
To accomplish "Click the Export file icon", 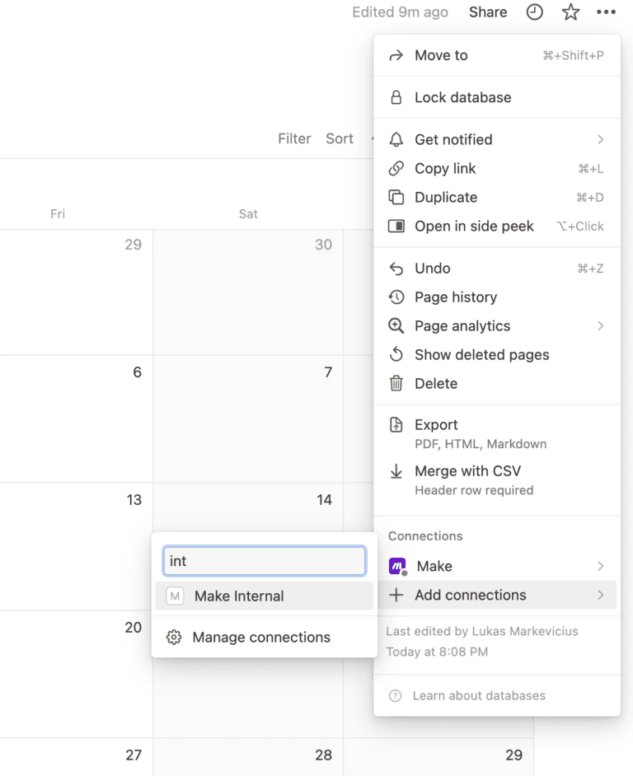I will click(396, 425).
